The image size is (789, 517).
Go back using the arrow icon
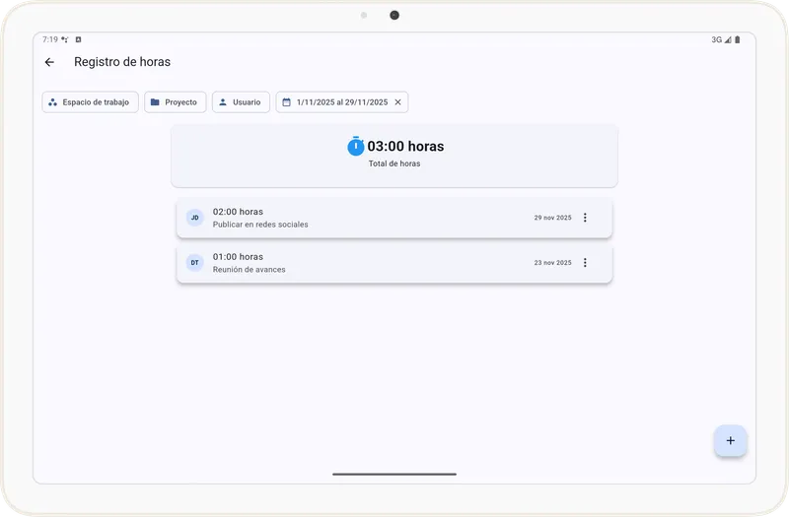49,62
